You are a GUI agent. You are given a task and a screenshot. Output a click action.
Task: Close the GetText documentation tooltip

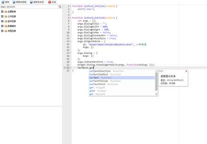click(186, 71)
